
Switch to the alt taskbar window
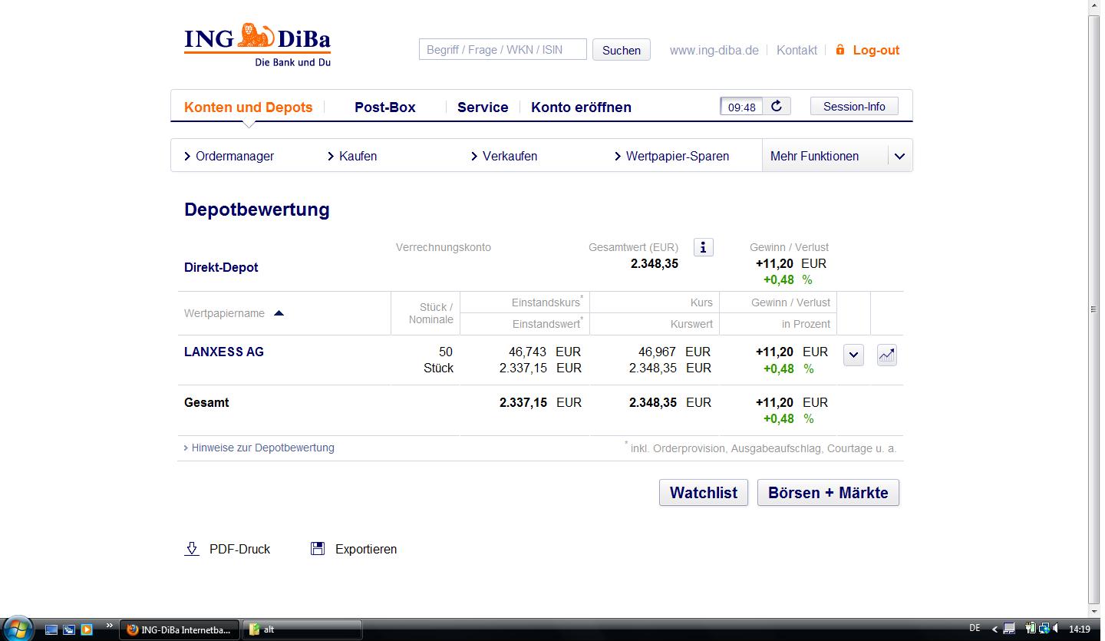coord(302,629)
